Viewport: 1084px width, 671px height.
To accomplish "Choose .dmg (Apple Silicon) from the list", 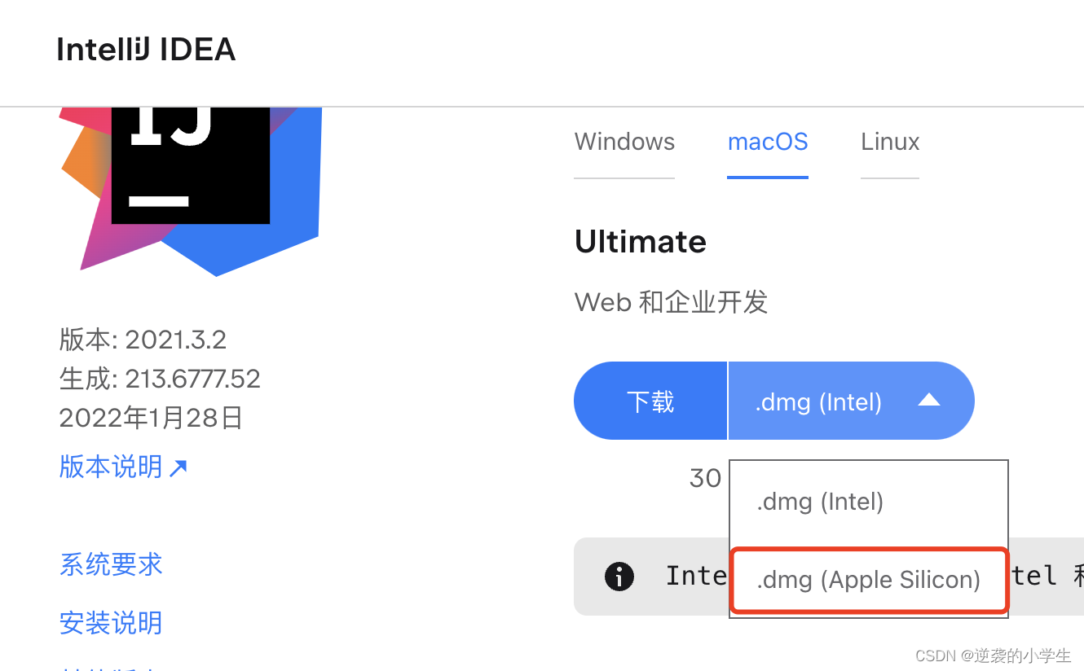I will 869,580.
